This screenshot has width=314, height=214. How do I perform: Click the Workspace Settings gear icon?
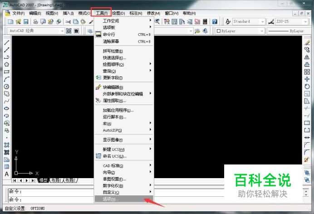[69, 31]
